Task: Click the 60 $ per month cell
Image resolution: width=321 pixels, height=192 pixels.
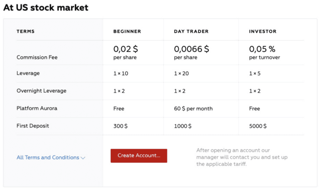Action: [x=193, y=109]
